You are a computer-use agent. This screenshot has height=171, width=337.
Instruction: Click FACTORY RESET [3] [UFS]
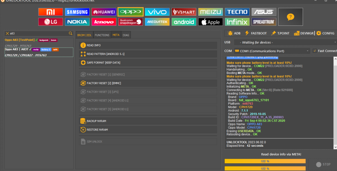pyautogui.click(x=148, y=92)
